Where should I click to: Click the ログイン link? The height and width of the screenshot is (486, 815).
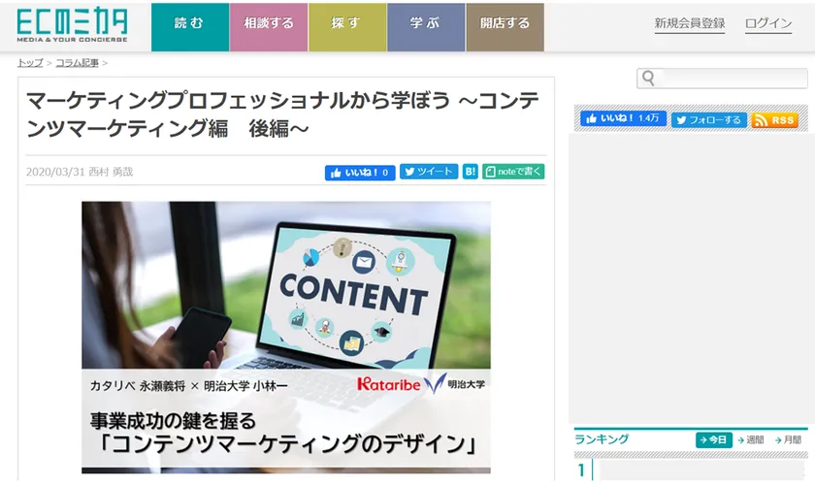pos(768,23)
